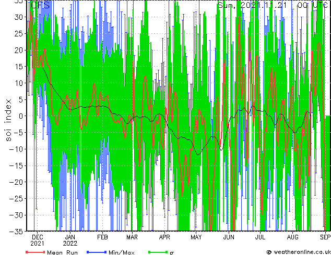Screen dimensions: 331x255
Task: Select the y-axis label "-15"
Action: [x=16, y=165]
